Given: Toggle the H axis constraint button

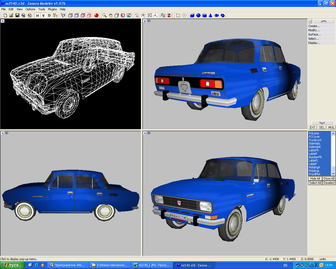Looking at the screenshot, I should (38, 15).
